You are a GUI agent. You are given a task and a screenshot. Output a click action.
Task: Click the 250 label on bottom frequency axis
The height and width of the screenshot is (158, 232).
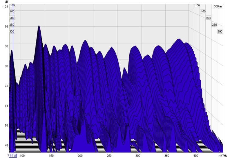point(109,156)
